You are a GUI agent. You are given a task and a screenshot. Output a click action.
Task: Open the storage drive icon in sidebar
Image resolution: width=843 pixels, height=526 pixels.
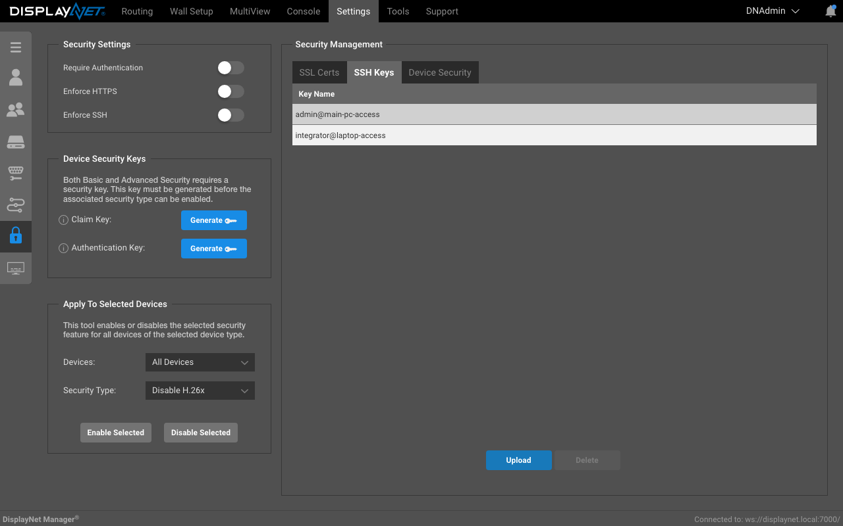point(16,142)
